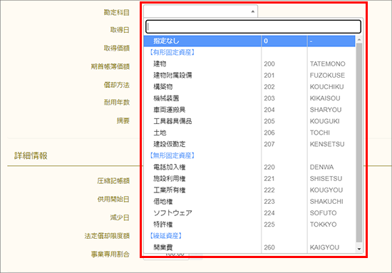Select 電話加入権 account
The width and height of the screenshot is (392, 273).
click(x=249, y=167)
